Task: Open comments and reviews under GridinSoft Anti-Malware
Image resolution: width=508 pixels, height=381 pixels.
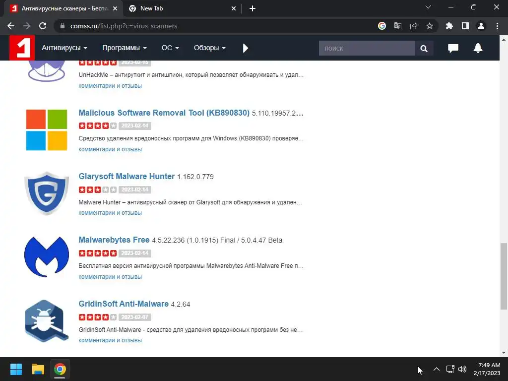Action: 110,340
